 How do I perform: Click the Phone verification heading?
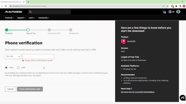(x=24, y=43)
